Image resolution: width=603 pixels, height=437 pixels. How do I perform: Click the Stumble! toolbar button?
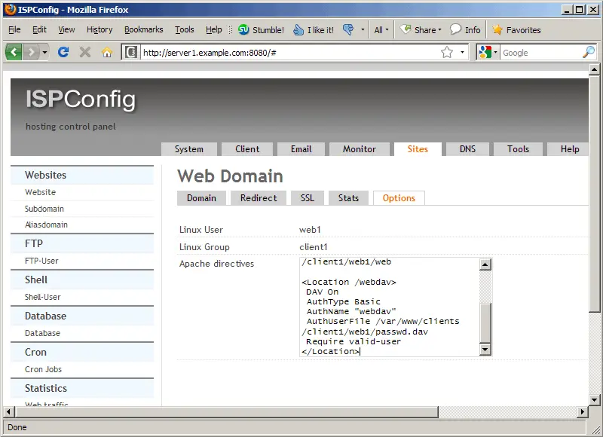point(261,29)
